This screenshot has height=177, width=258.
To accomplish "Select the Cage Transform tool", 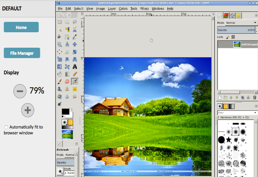I will click(67, 67).
